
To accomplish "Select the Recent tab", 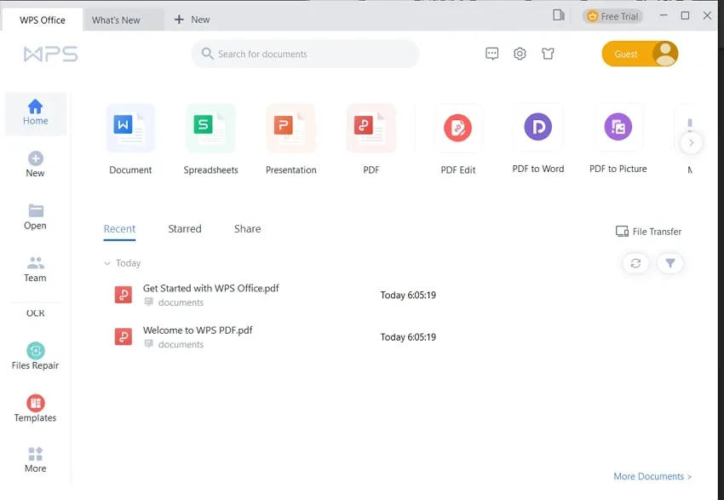I will pyautogui.click(x=119, y=229).
